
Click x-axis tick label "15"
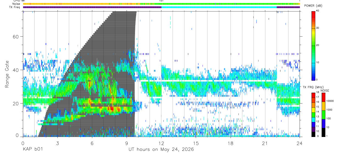tap(196, 143)
